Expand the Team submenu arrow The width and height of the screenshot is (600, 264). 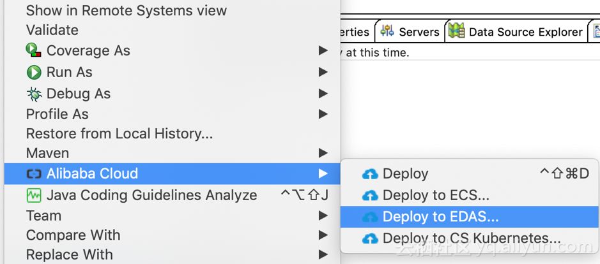[323, 216]
